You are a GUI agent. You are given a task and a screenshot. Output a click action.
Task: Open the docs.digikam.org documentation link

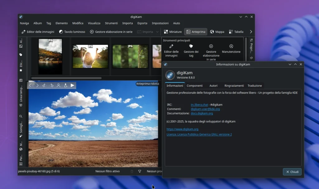202,113
